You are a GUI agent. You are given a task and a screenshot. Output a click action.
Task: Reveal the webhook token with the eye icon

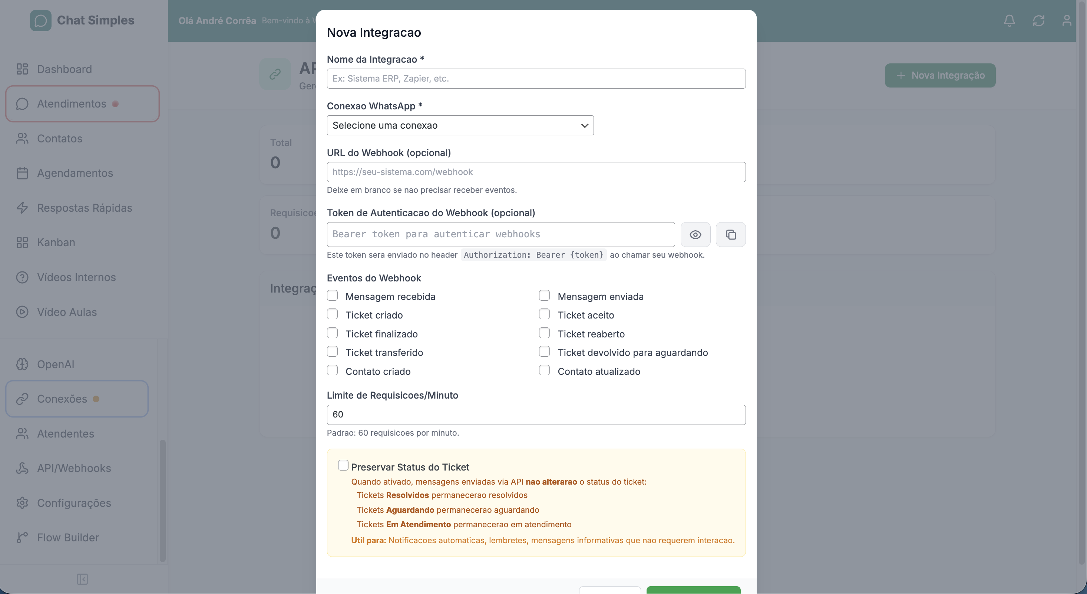pyautogui.click(x=696, y=234)
